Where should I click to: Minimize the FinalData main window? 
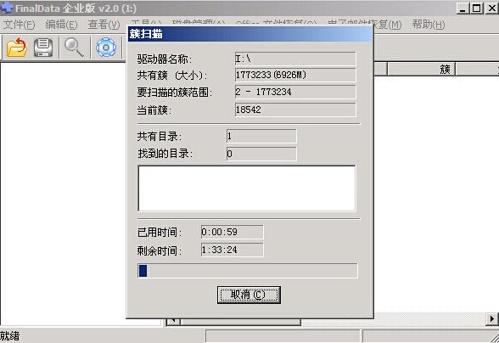[x=463, y=8]
